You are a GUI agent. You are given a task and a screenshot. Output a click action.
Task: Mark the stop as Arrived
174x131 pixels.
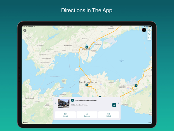click(x=65, y=115)
